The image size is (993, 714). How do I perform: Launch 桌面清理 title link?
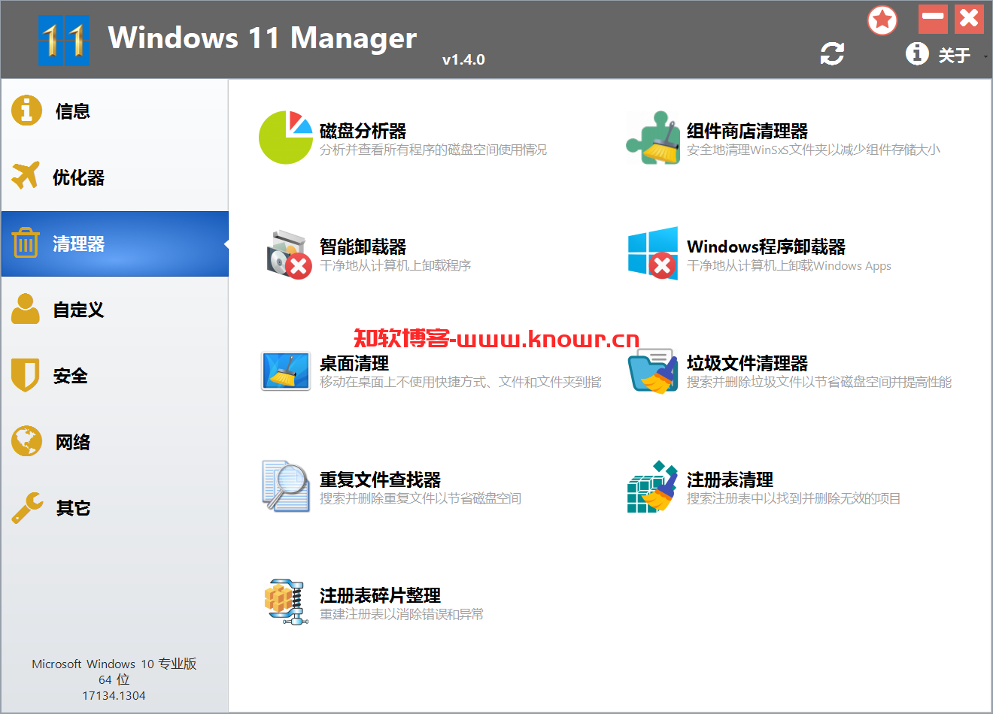tap(354, 363)
